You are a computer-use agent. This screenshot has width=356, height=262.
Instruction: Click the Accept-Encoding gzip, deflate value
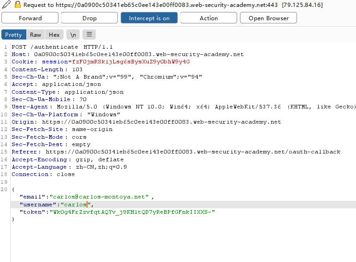click(99, 159)
